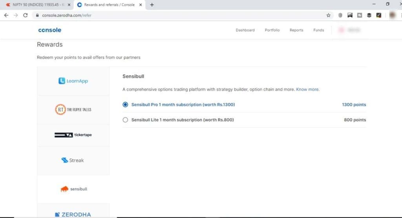Viewport: 402px width, 218px height.
Task: Select Sensibull Pro 1 month subscription radio
Action: point(125,105)
